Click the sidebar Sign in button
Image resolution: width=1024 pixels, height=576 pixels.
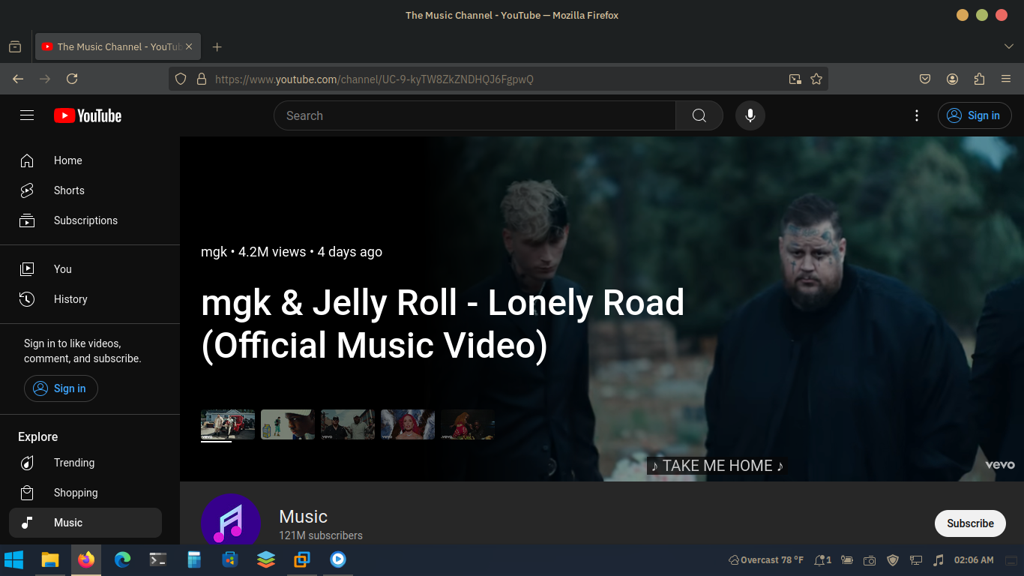[61, 388]
